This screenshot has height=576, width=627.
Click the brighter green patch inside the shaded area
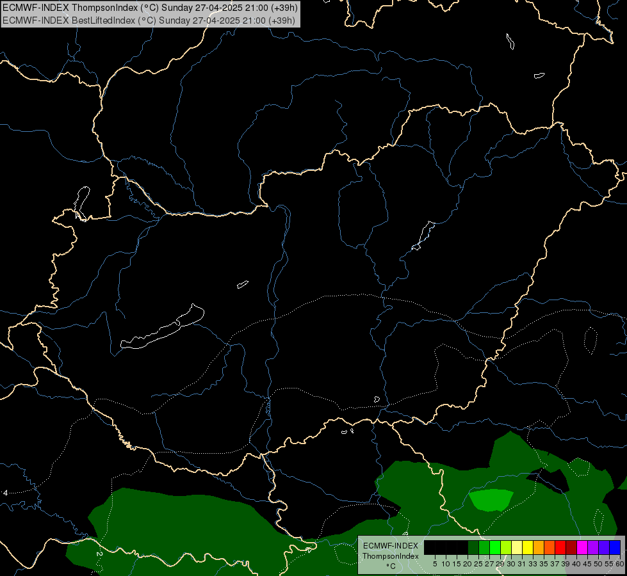coord(491,500)
